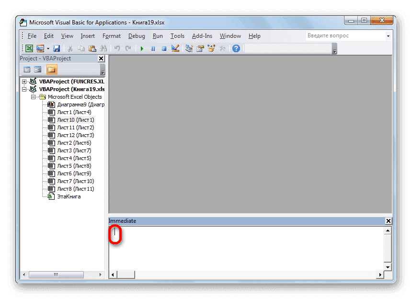Select the View Object icon in Project panel

pos(38,69)
